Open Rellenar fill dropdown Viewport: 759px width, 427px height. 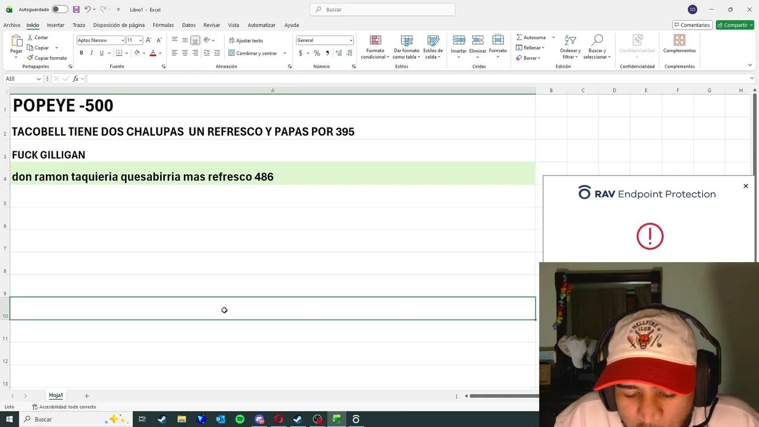[530, 47]
